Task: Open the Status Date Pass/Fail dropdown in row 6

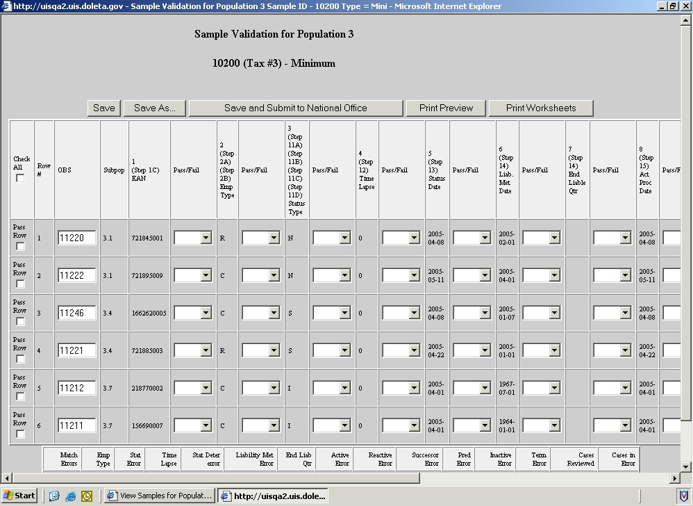Action: point(485,425)
